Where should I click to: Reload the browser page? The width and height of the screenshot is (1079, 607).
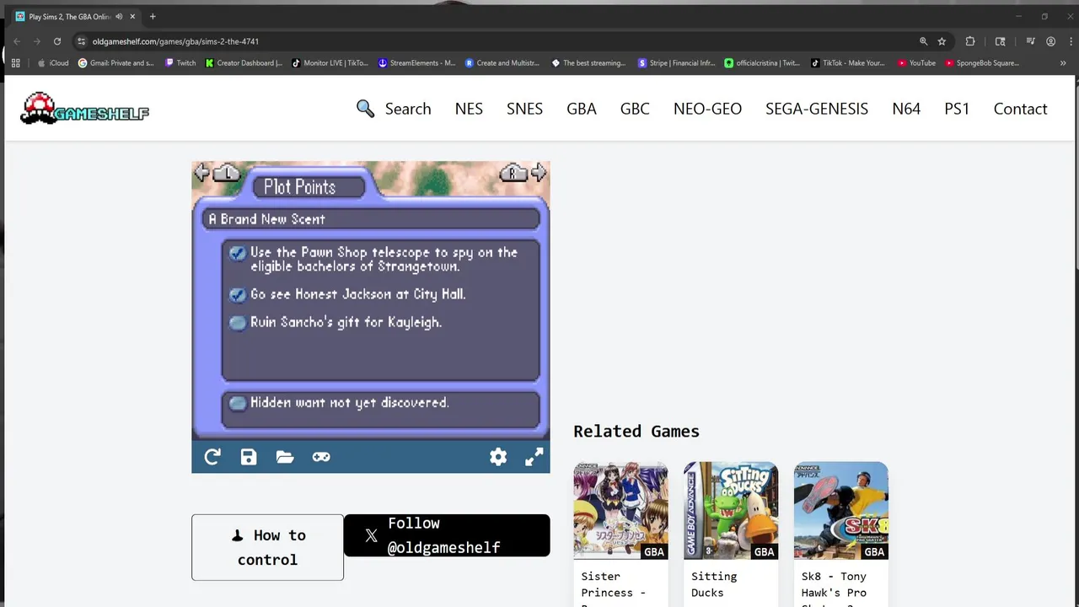57,41
